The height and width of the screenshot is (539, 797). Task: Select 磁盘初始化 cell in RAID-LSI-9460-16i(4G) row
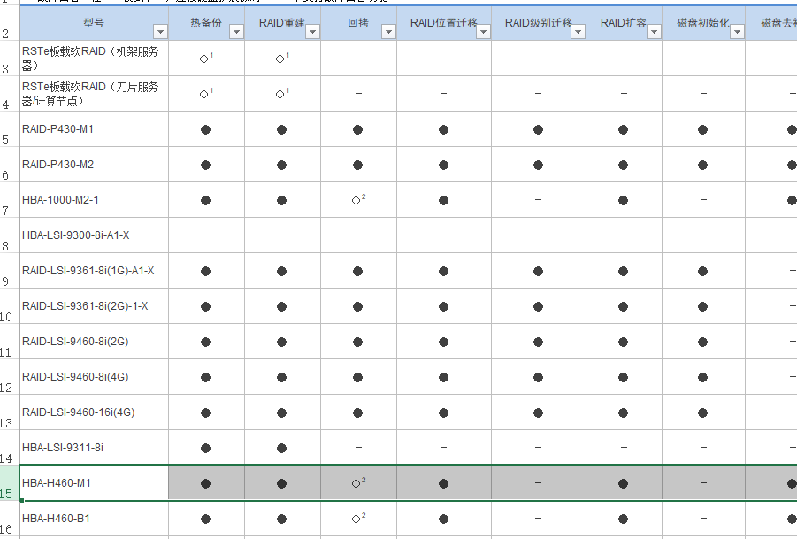703,412
